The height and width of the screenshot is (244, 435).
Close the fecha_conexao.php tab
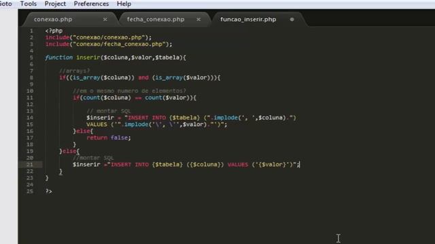(198, 20)
